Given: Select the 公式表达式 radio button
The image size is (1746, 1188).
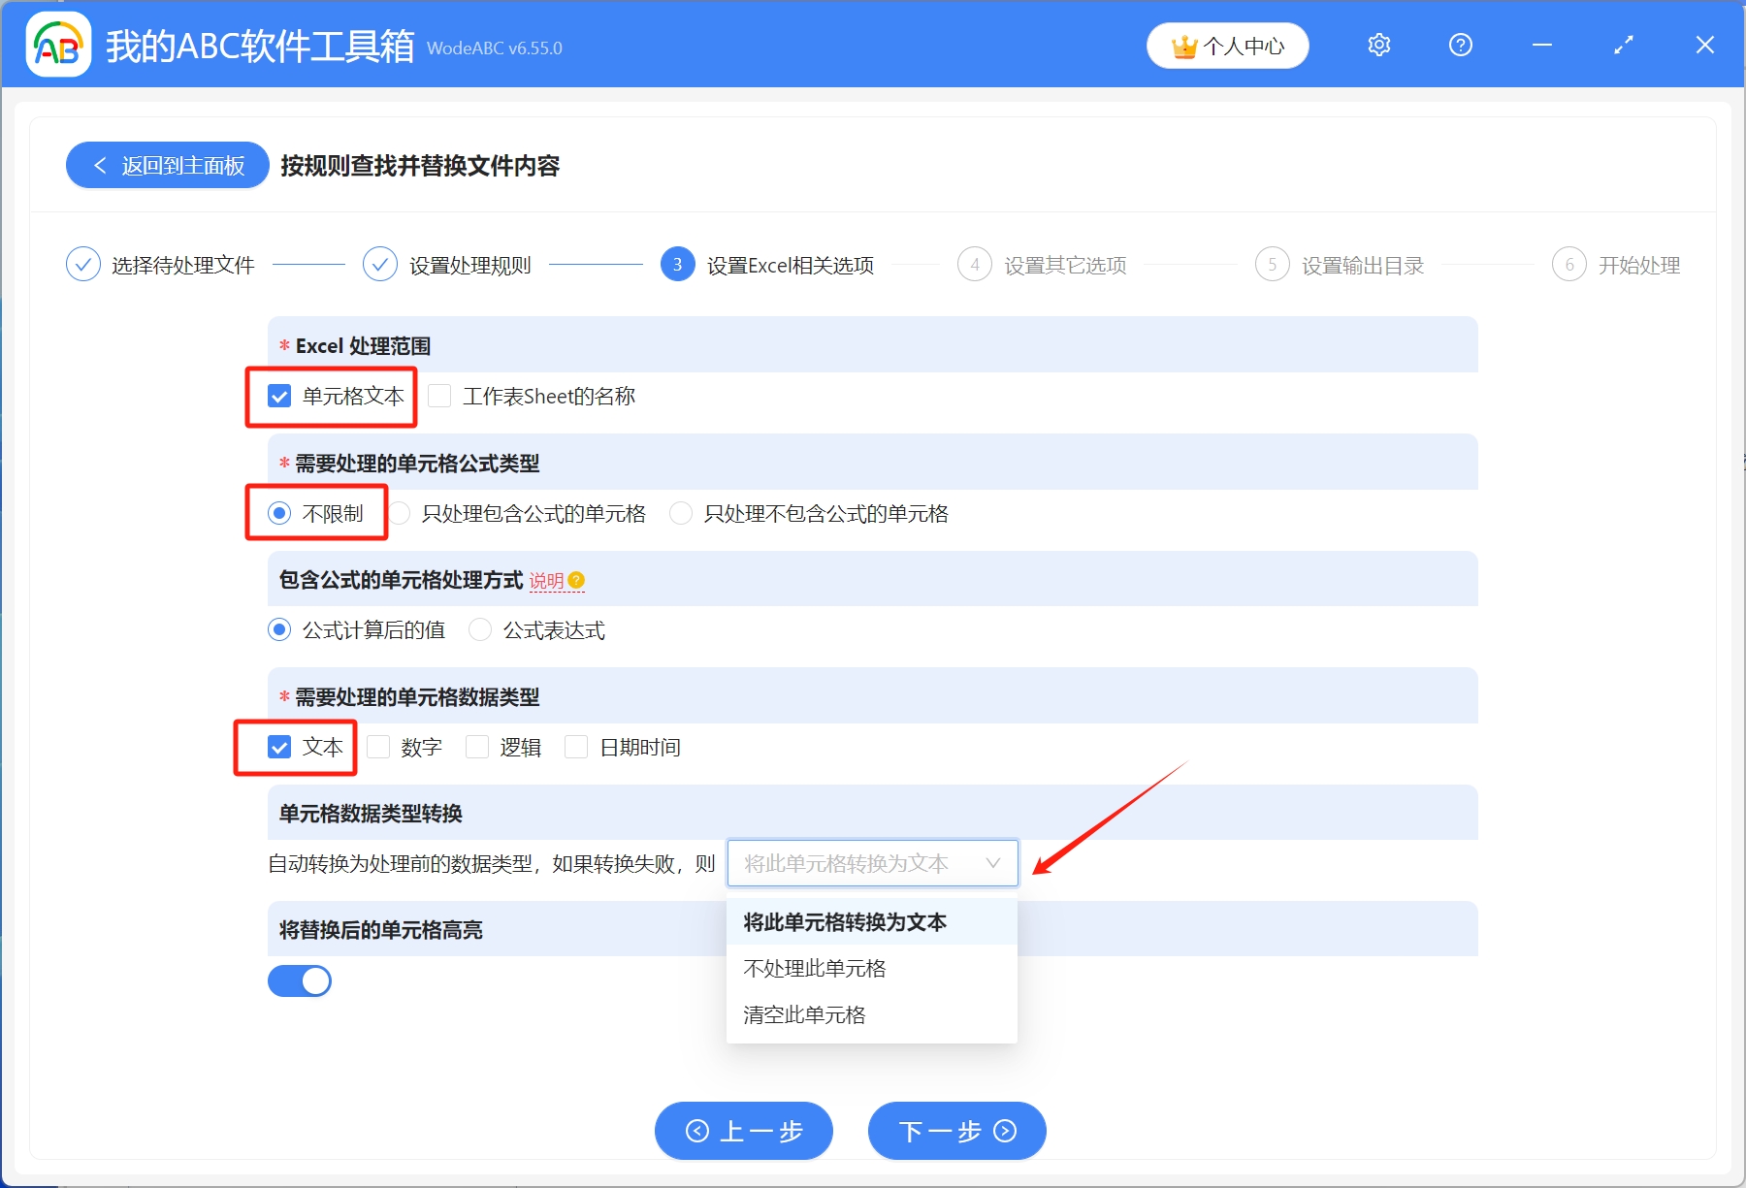Looking at the screenshot, I should [x=480, y=629].
